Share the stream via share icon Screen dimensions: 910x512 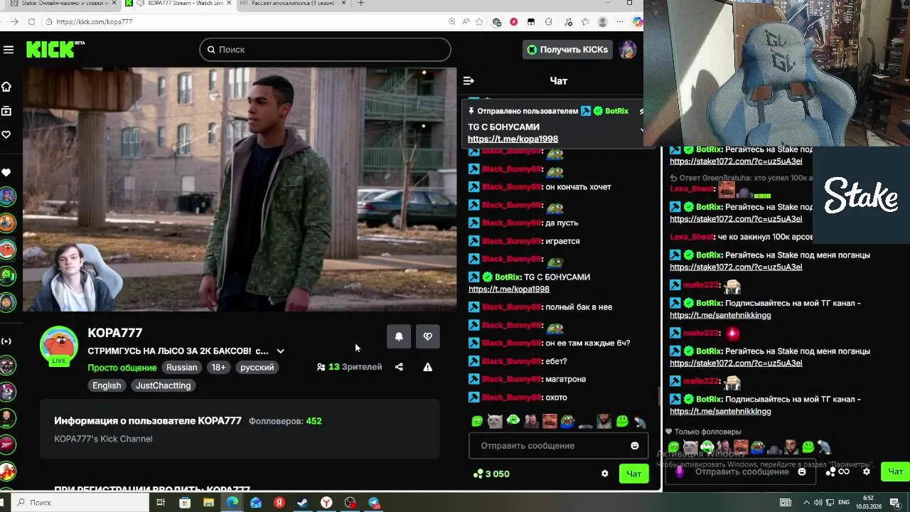point(399,367)
